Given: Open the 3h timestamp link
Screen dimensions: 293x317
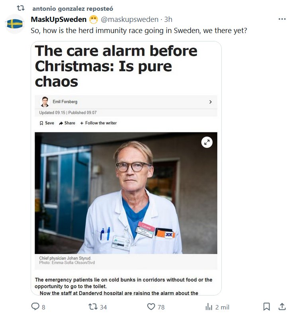Looking at the screenshot, I should pos(168,20).
